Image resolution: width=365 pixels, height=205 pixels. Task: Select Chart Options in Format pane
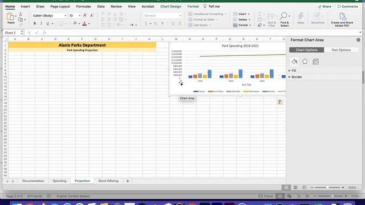click(x=306, y=50)
